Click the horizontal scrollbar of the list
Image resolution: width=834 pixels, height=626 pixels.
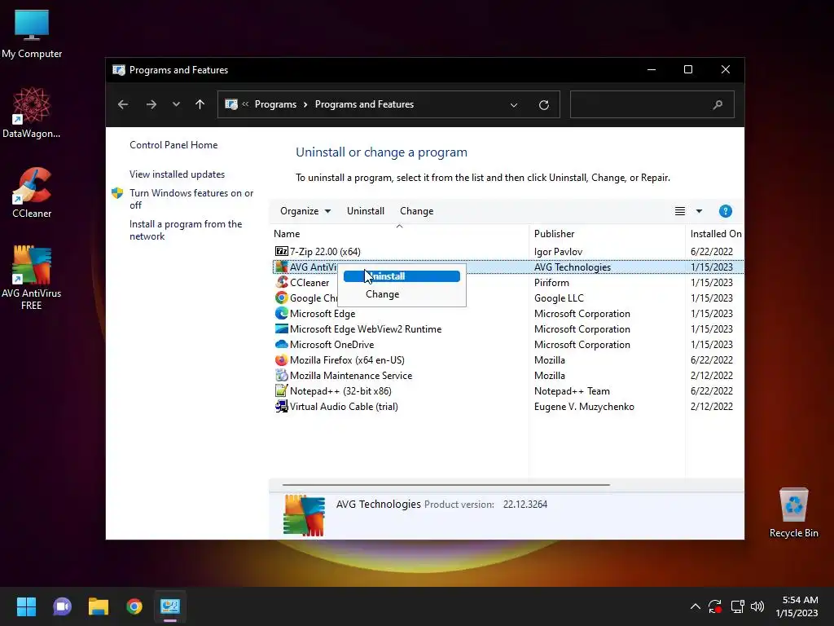pos(446,485)
